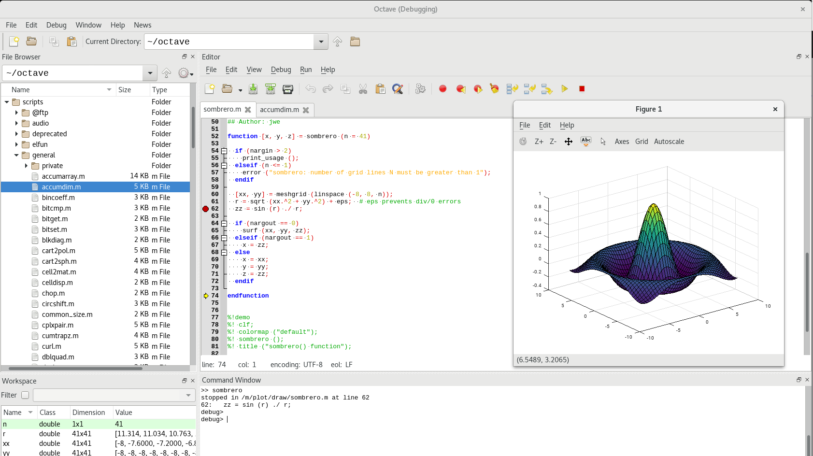Viewport: 813px width, 456px height.
Task: Select bincoeff.m in the File Browser
Action: coord(58,198)
